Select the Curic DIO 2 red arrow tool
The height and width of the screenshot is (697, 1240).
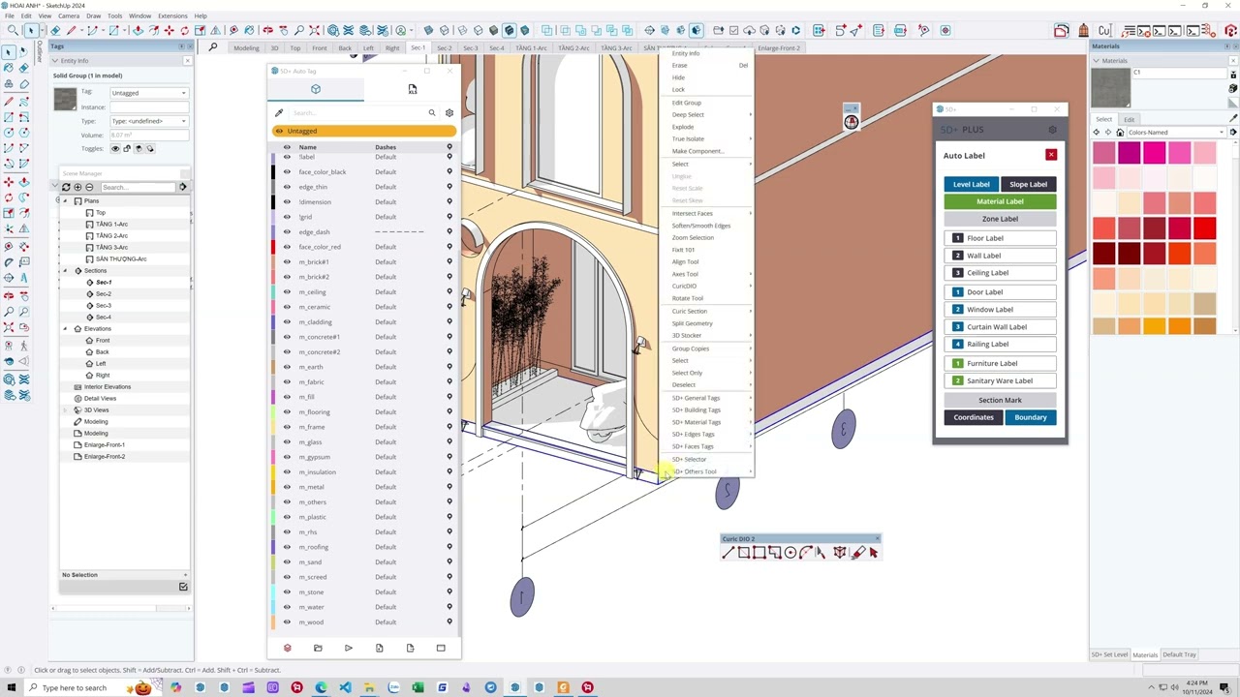874,553
